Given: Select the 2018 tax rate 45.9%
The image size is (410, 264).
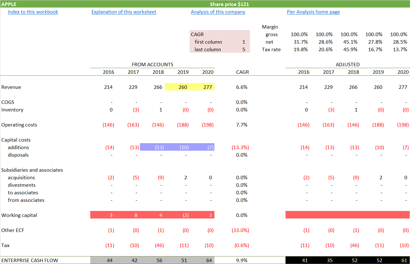Looking at the screenshot, I should pyautogui.click(x=349, y=50).
